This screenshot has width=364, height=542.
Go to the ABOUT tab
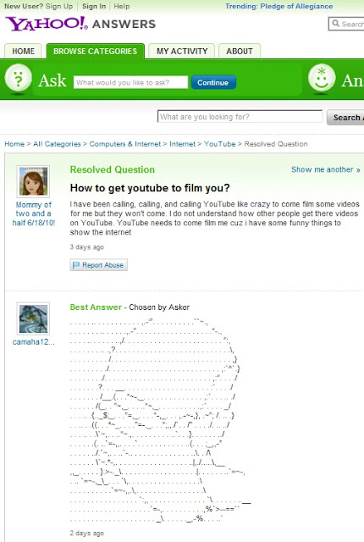coord(240,51)
